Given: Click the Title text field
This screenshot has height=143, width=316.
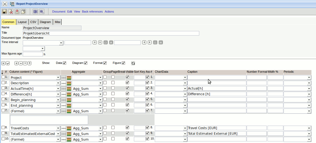Looking at the screenshot, I should tap(111, 33).
